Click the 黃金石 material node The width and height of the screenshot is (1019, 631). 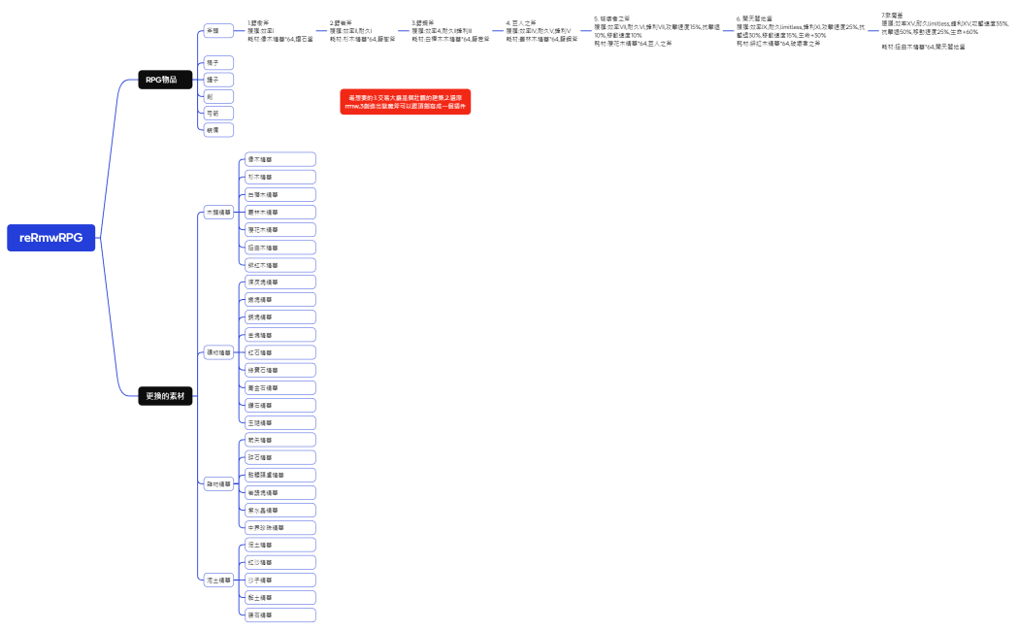(x=279, y=387)
